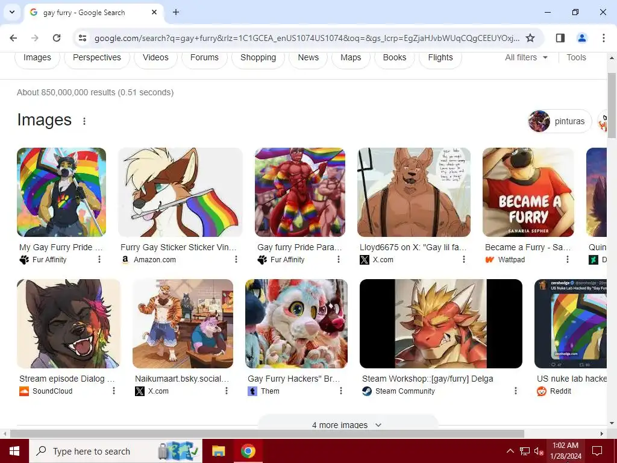
Task: Bookmark this page with the star
Action: tap(530, 38)
